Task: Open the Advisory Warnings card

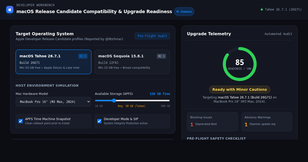Action: tap(267, 122)
